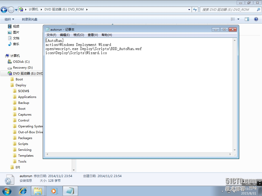262x196 pixels.
Task: Click 刻录到光盘 toolbar button
Action: pyautogui.click(x=30, y=19)
